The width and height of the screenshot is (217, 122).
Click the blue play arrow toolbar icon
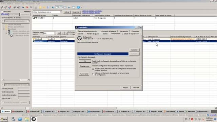23,7
